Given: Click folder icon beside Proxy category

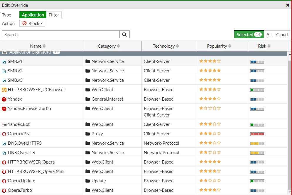Looking at the screenshot, I should pyautogui.click(x=88, y=134).
